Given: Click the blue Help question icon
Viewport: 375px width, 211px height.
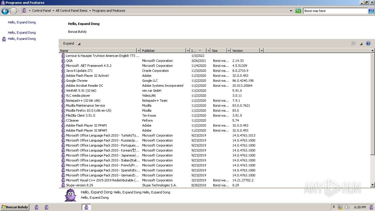Looking at the screenshot, I should click(x=368, y=43).
